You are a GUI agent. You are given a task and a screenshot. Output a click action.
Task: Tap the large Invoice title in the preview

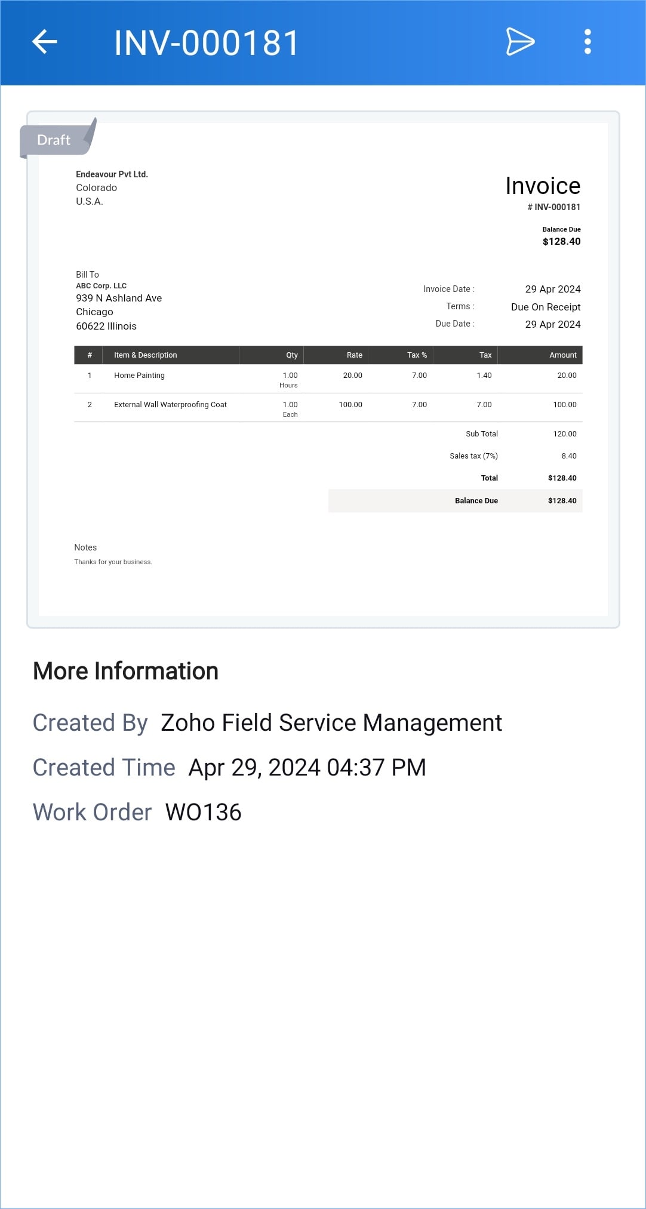click(542, 186)
